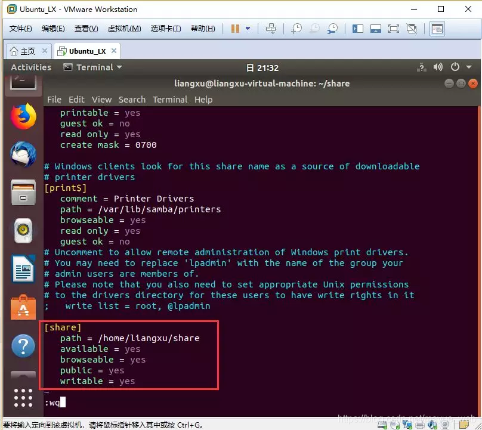Open Rhythmbox music player from the dock
Viewport: 482px width, 430px height.
(23, 231)
